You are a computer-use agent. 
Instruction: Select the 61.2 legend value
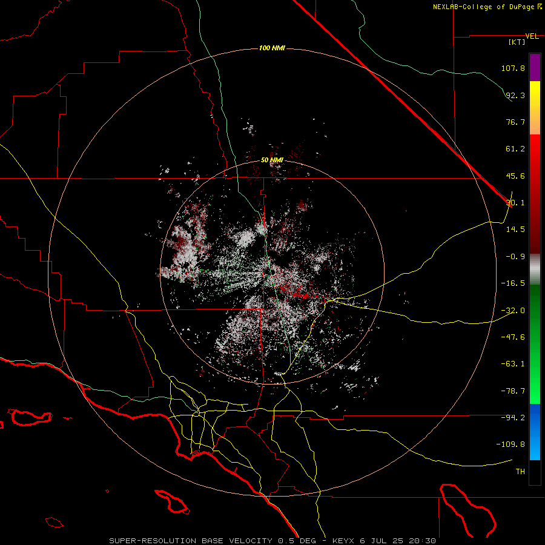(x=515, y=149)
